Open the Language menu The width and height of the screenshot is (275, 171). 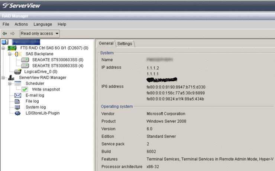coord(43,24)
